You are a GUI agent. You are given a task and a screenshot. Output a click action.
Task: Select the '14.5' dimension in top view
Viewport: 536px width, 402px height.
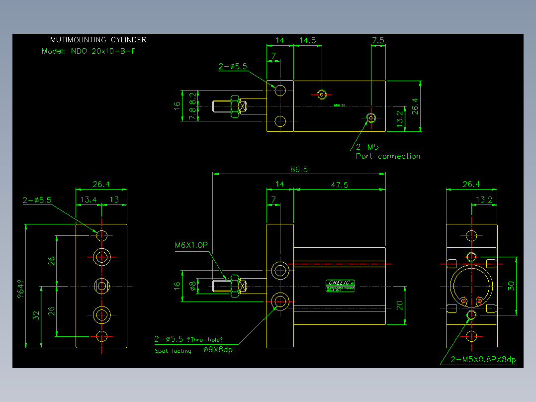click(x=308, y=40)
